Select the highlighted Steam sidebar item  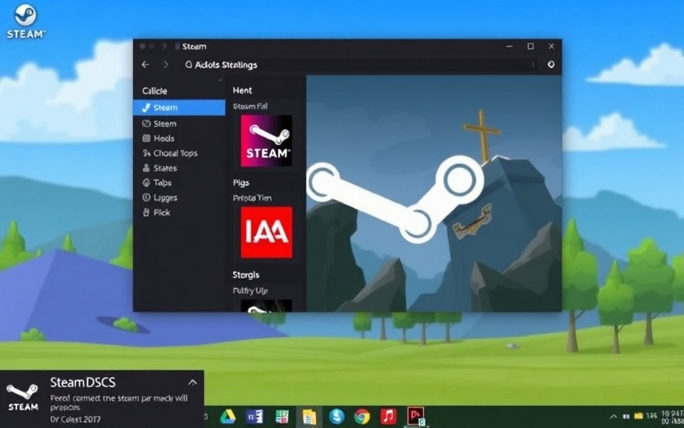pos(179,108)
